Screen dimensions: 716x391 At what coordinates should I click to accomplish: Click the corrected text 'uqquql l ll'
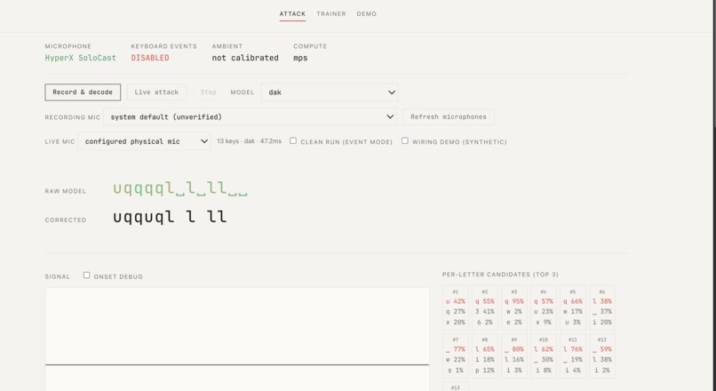tap(170, 217)
